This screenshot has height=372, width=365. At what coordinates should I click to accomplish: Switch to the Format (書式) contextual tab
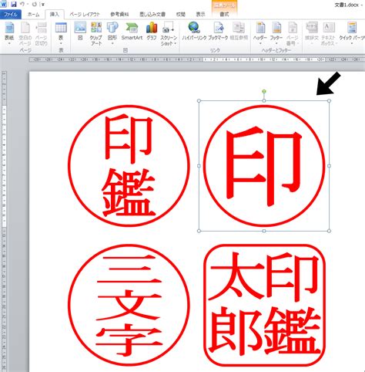(224, 15)
